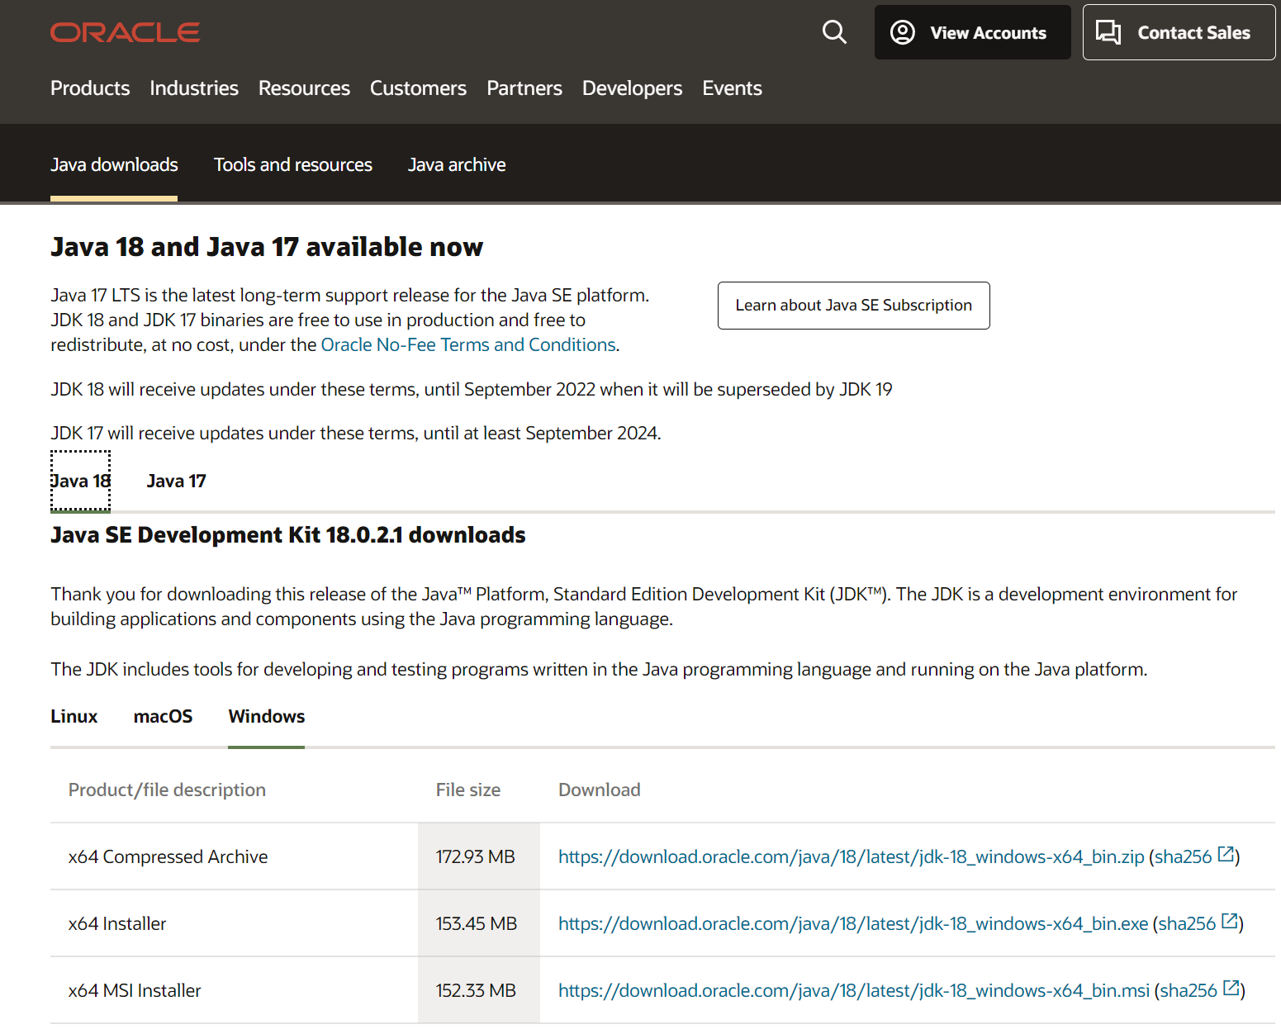Open external sha256 icon for exe

(x=1230, y=921)
